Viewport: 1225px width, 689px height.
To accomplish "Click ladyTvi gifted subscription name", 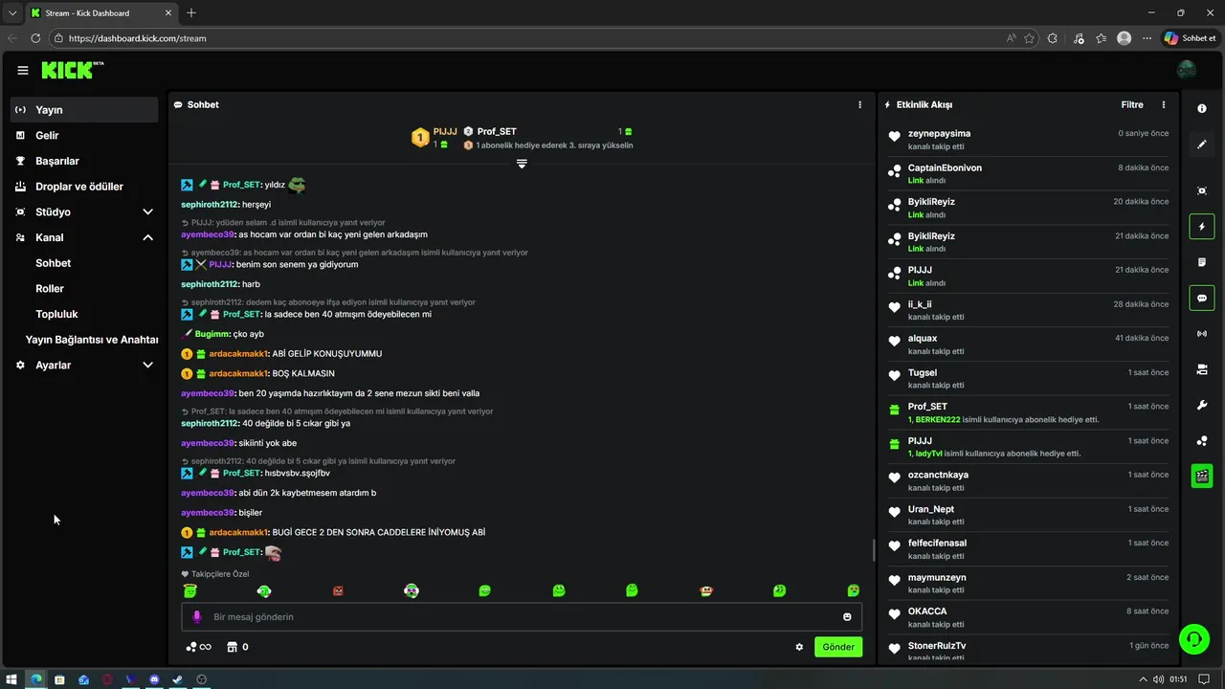I will point(928,454).
